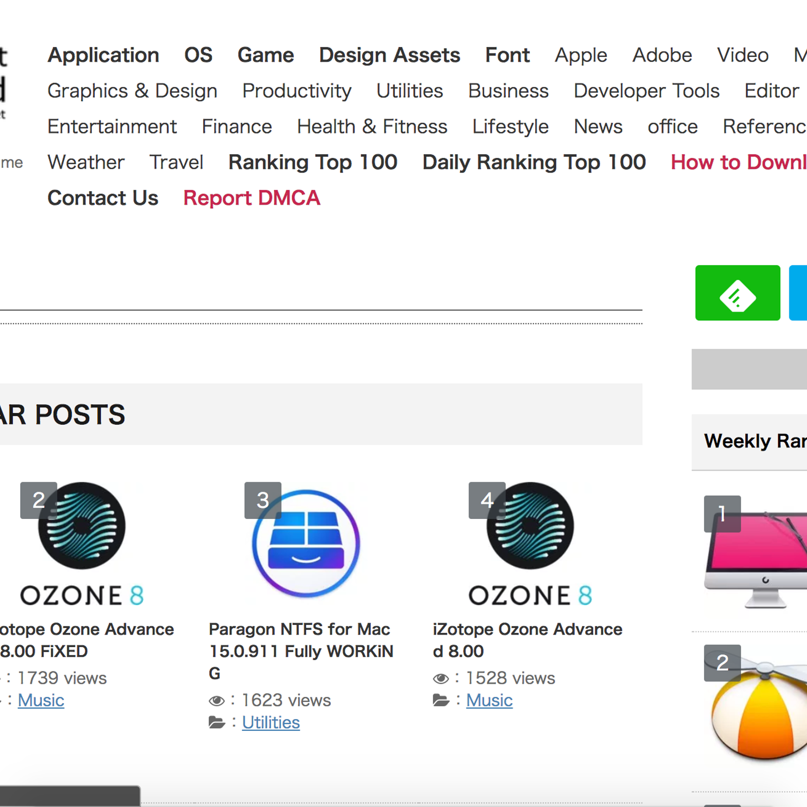Open the Travel category
The width and height of the screenshot is (807, 807).
click(x=176, y=162)
